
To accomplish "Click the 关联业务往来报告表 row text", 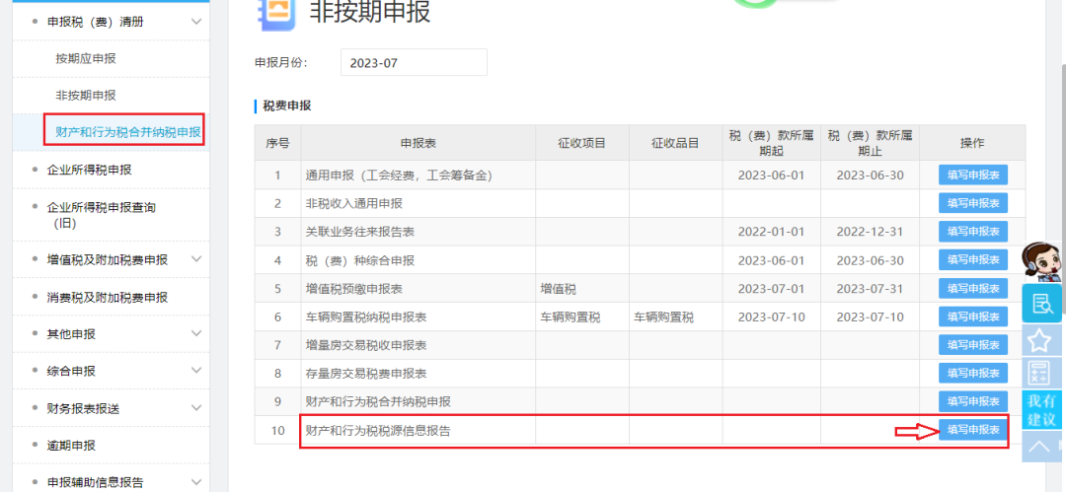I will click(x=360, y=232).
